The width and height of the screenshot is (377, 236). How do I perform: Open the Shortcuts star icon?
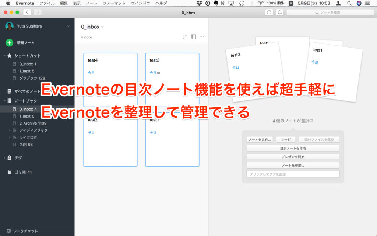[x=9, y=56]
